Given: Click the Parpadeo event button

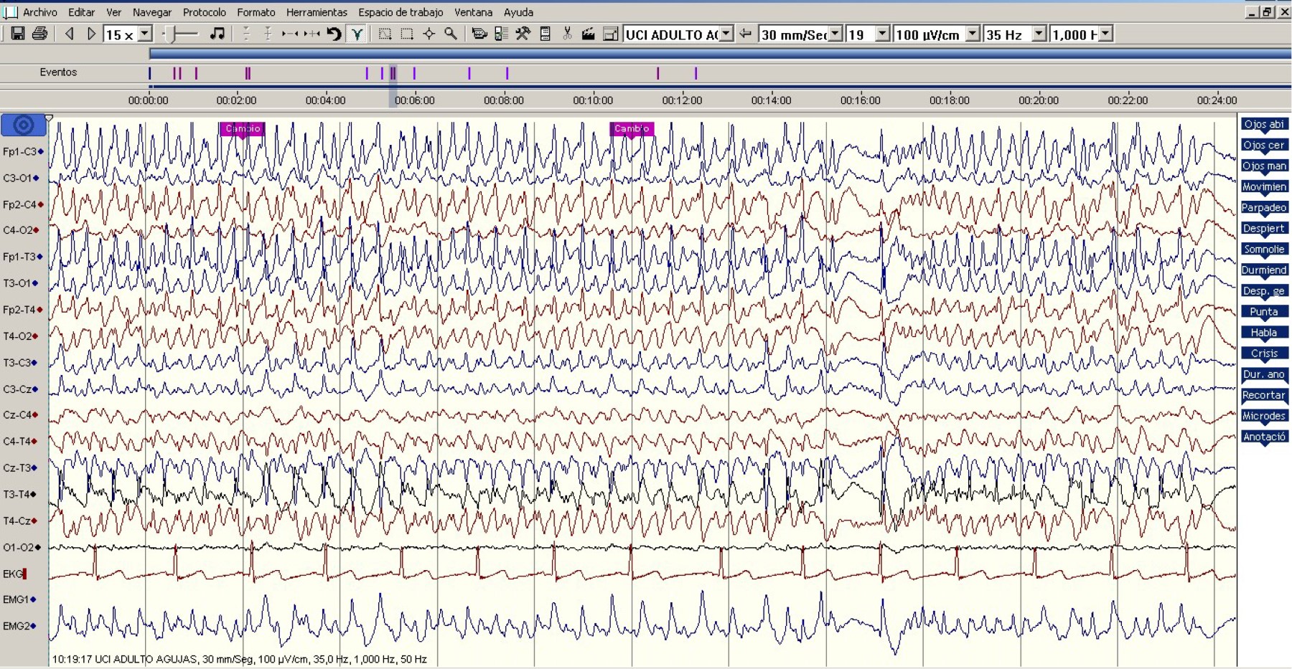Looking at the screenshot, I should 1264,208.
